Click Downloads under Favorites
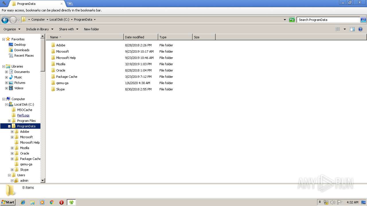 pyautogui.click(x=22, y=50)
